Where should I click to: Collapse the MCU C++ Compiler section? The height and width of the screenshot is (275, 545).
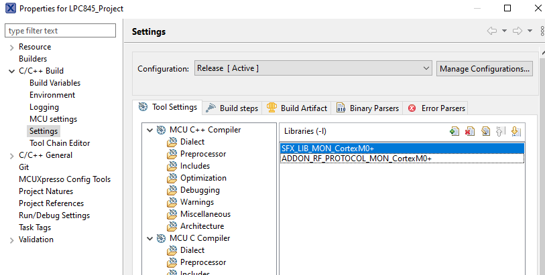(150, 130)
